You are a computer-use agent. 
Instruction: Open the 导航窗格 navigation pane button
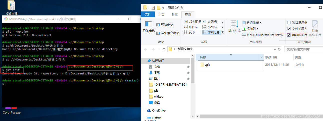point(149,27)
